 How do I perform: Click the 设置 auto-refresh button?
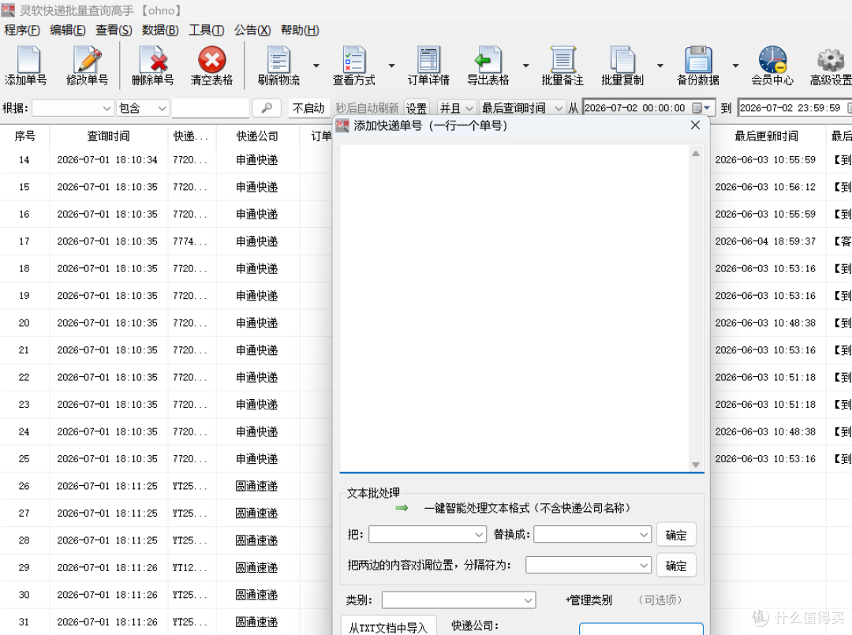(x=417, y=108)
